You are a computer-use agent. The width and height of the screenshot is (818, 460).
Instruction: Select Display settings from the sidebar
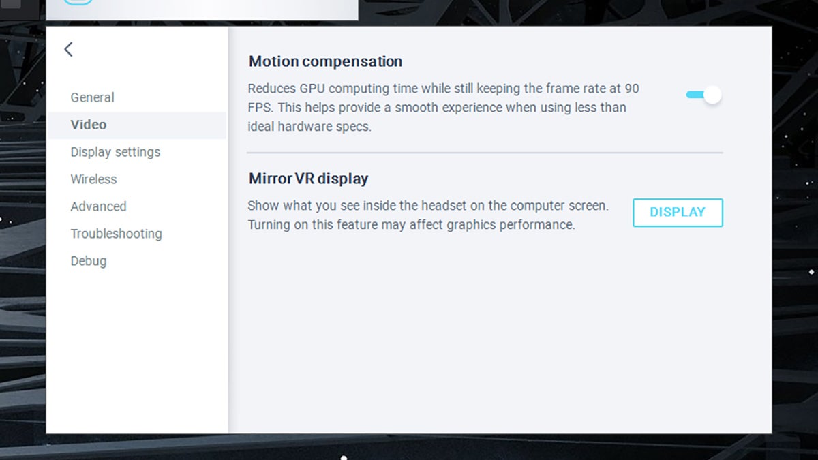pyautogui.click(x=115, y=152)
